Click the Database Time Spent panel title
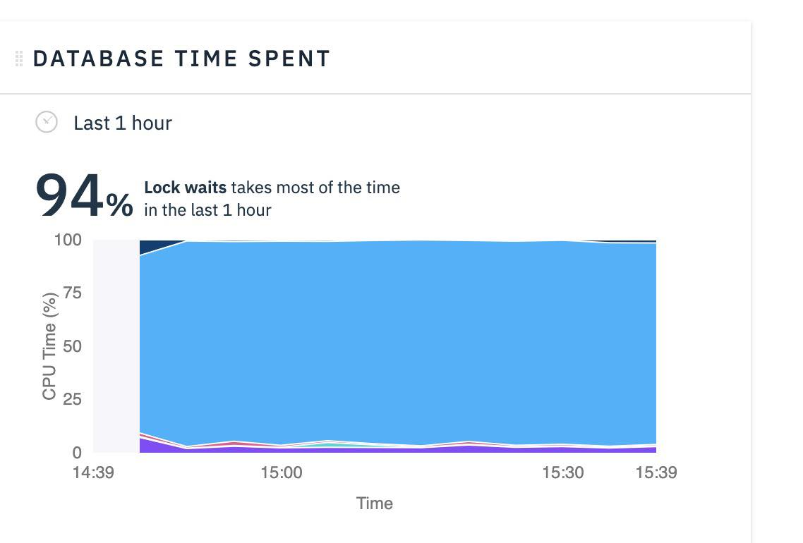Viewport: 803px width, 543px height. click(x=181, y=59)
